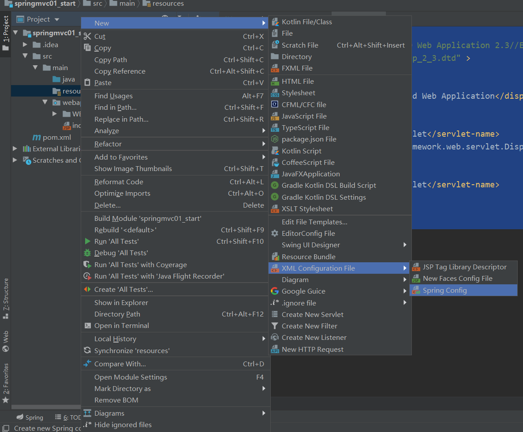Image resolution: width=523 pixels, height=432 pixels.
Task: Click the resources breadcrumb in navigation bar
Action: coord(164,4)
